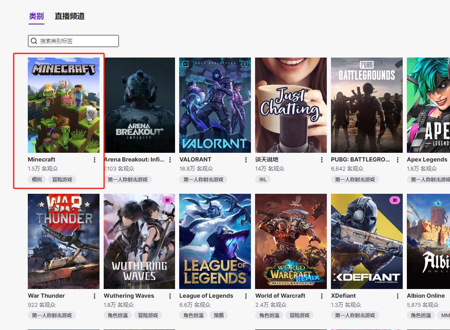Open the Minecraft cover art

[x=64, y=105]
